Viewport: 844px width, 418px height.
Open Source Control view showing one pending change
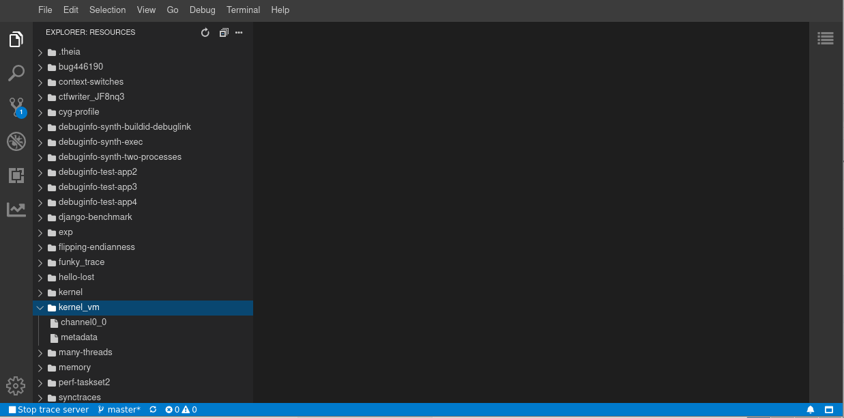pyautogui.click(x=16, y=107)
